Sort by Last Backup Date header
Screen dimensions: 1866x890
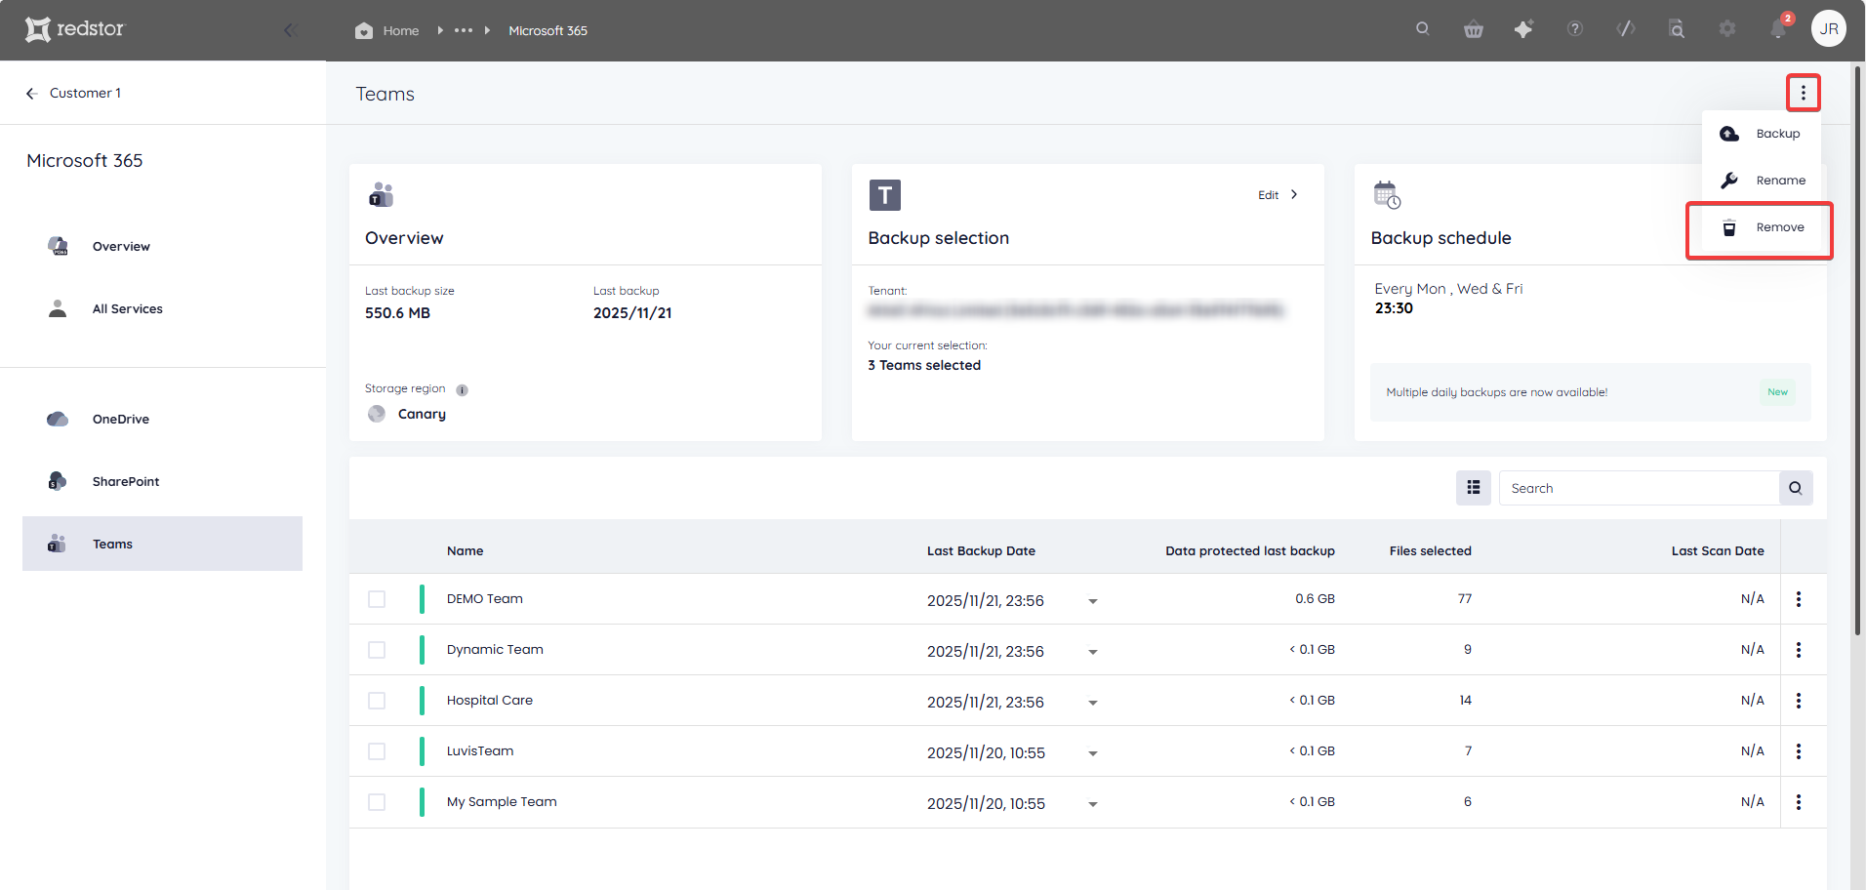click(x=981, y=550)
